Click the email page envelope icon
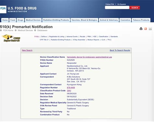The width and height of the screenshot is (154, 122). (x=150, y=29)
